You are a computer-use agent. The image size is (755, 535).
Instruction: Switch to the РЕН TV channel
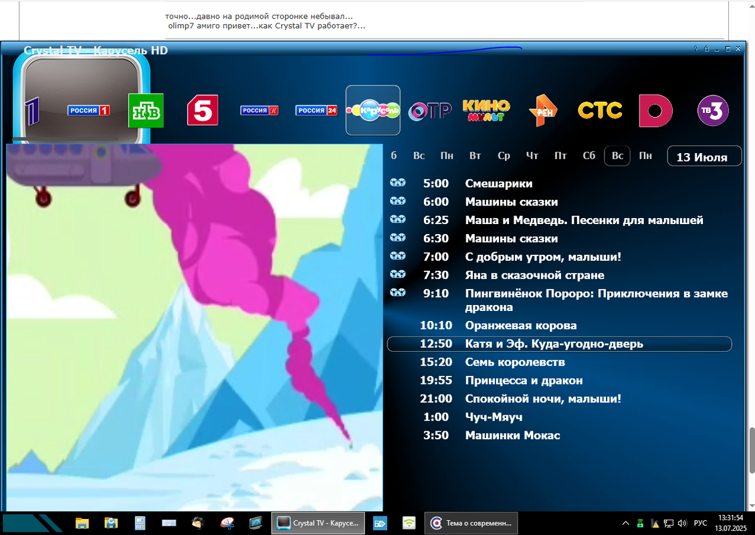[x=542, y=110]
